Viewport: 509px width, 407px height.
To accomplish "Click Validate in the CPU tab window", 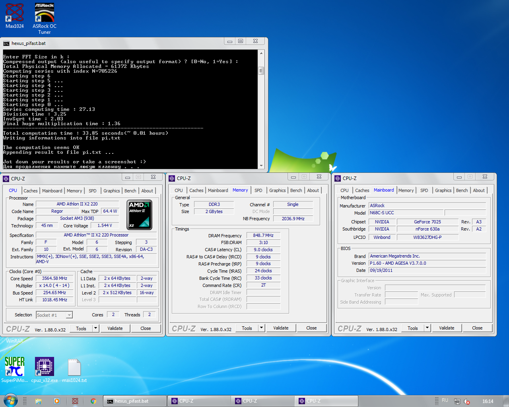I will point(115,328).
